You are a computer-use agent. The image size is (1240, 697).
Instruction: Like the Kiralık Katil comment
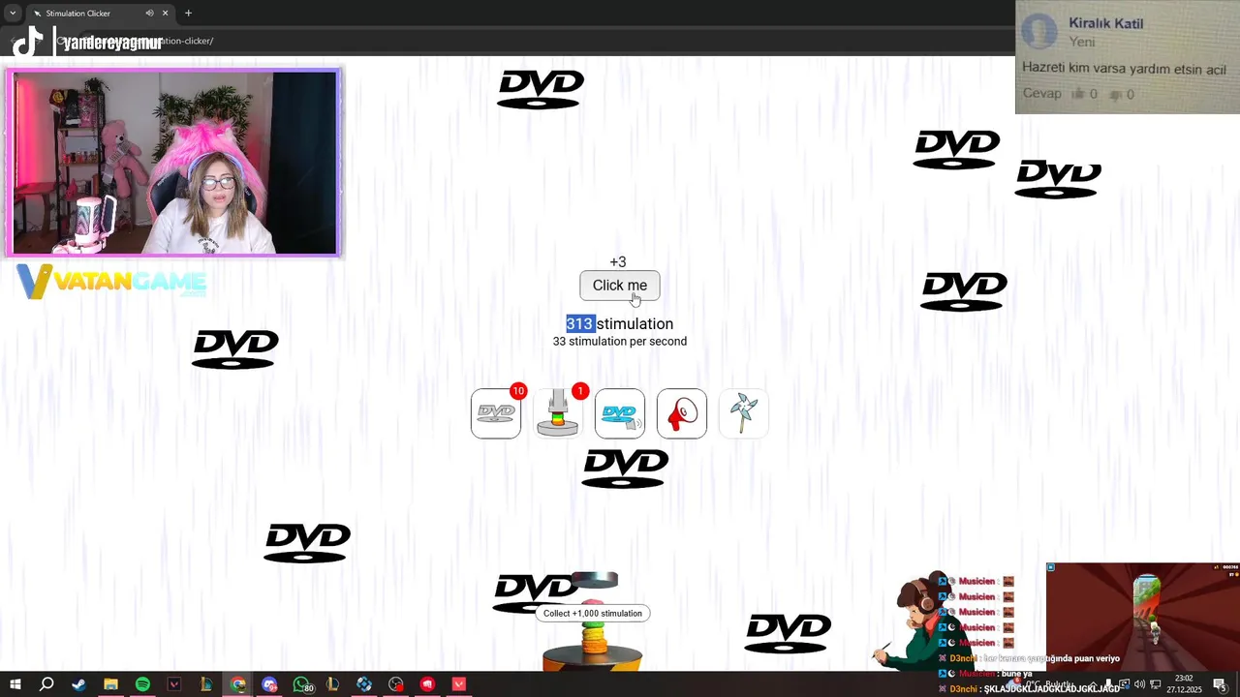pyautogui.click(x=1079, y=94)
